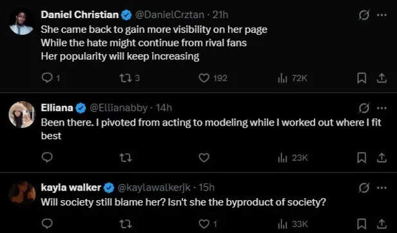Viewport: 397px width, 233px height.
Task: Bookmark Elliana's tweet
Action: 362,158
